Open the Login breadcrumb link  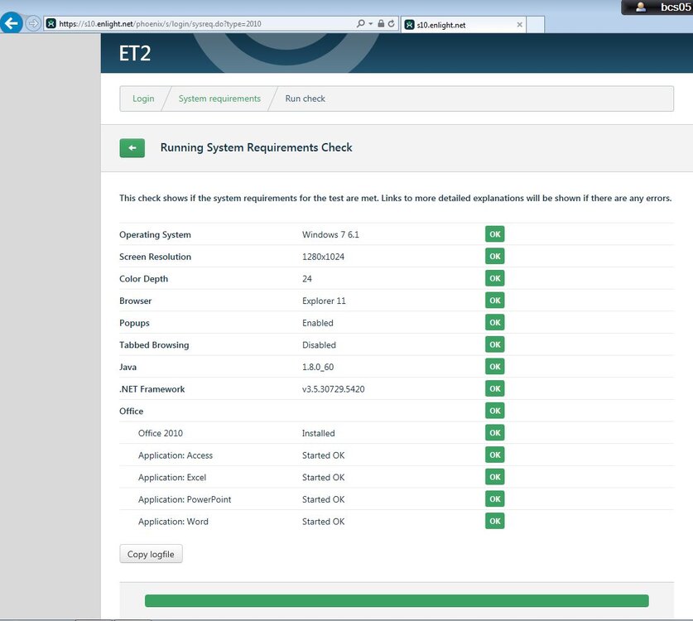click(x=143, y=99)
